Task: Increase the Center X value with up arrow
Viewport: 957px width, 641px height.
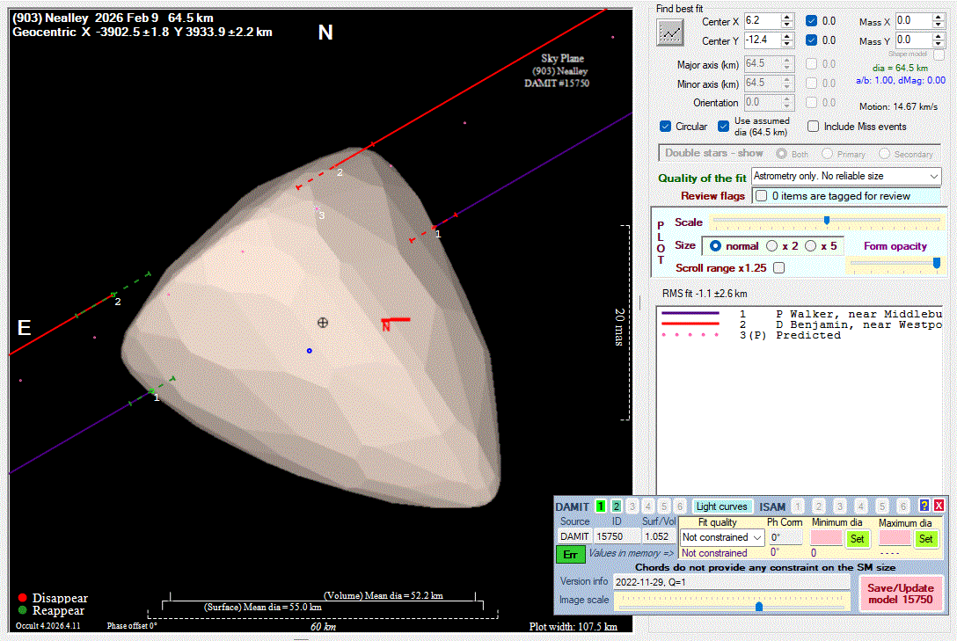Action: point(787,17)
